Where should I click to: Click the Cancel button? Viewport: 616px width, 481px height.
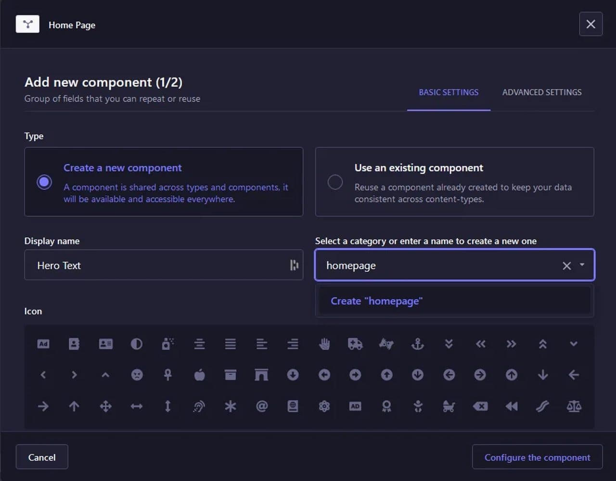pos(42,457)
